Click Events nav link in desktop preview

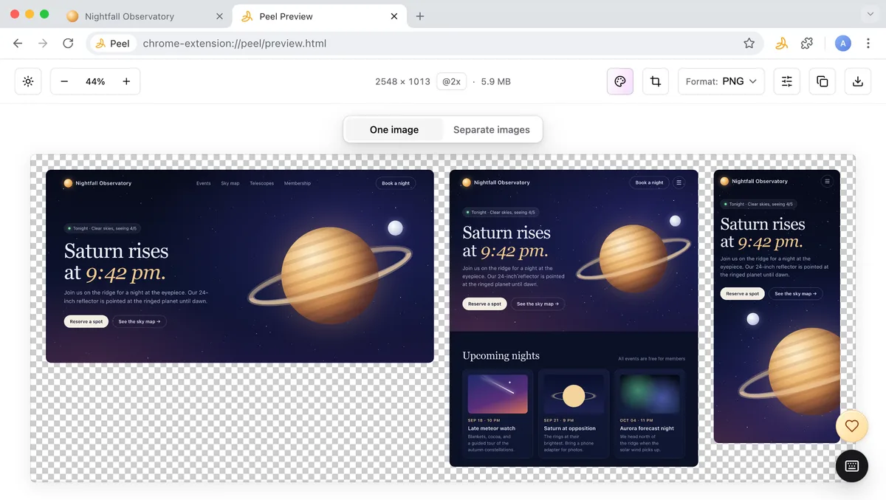204,183
